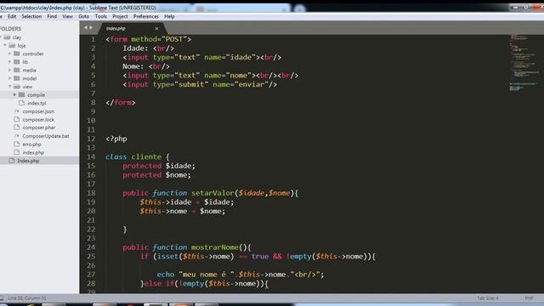
Task: Open the Preferences menu
Action: pyautogui.click(x=145, y=16)
